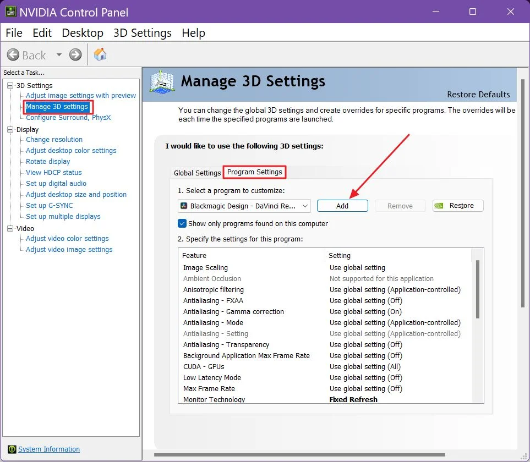Screen dimensions: 530x462
Task: Open the program selection dropdown
Action: (244, 206)
